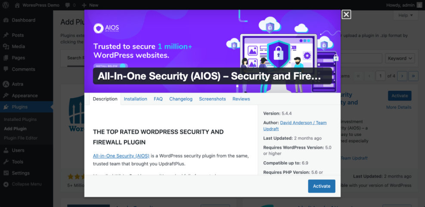Select Add Plugin submenu item
Image resolution: width=425 pixels, height=207 pixels.
(x=15, y=129)
